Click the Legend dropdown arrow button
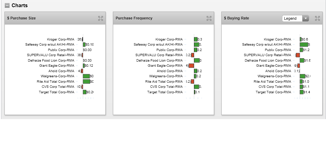 click(x=306, y=18)
